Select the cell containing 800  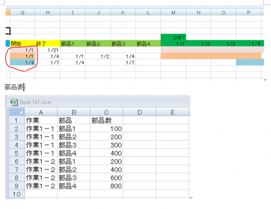click(107, 186)
